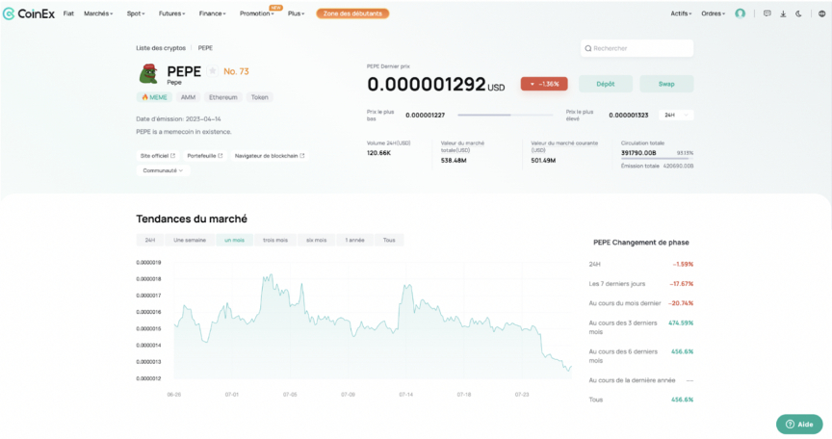832x439 pixels.
Task: Click the lowest price 0.000001227
Action: pos(425,116)
